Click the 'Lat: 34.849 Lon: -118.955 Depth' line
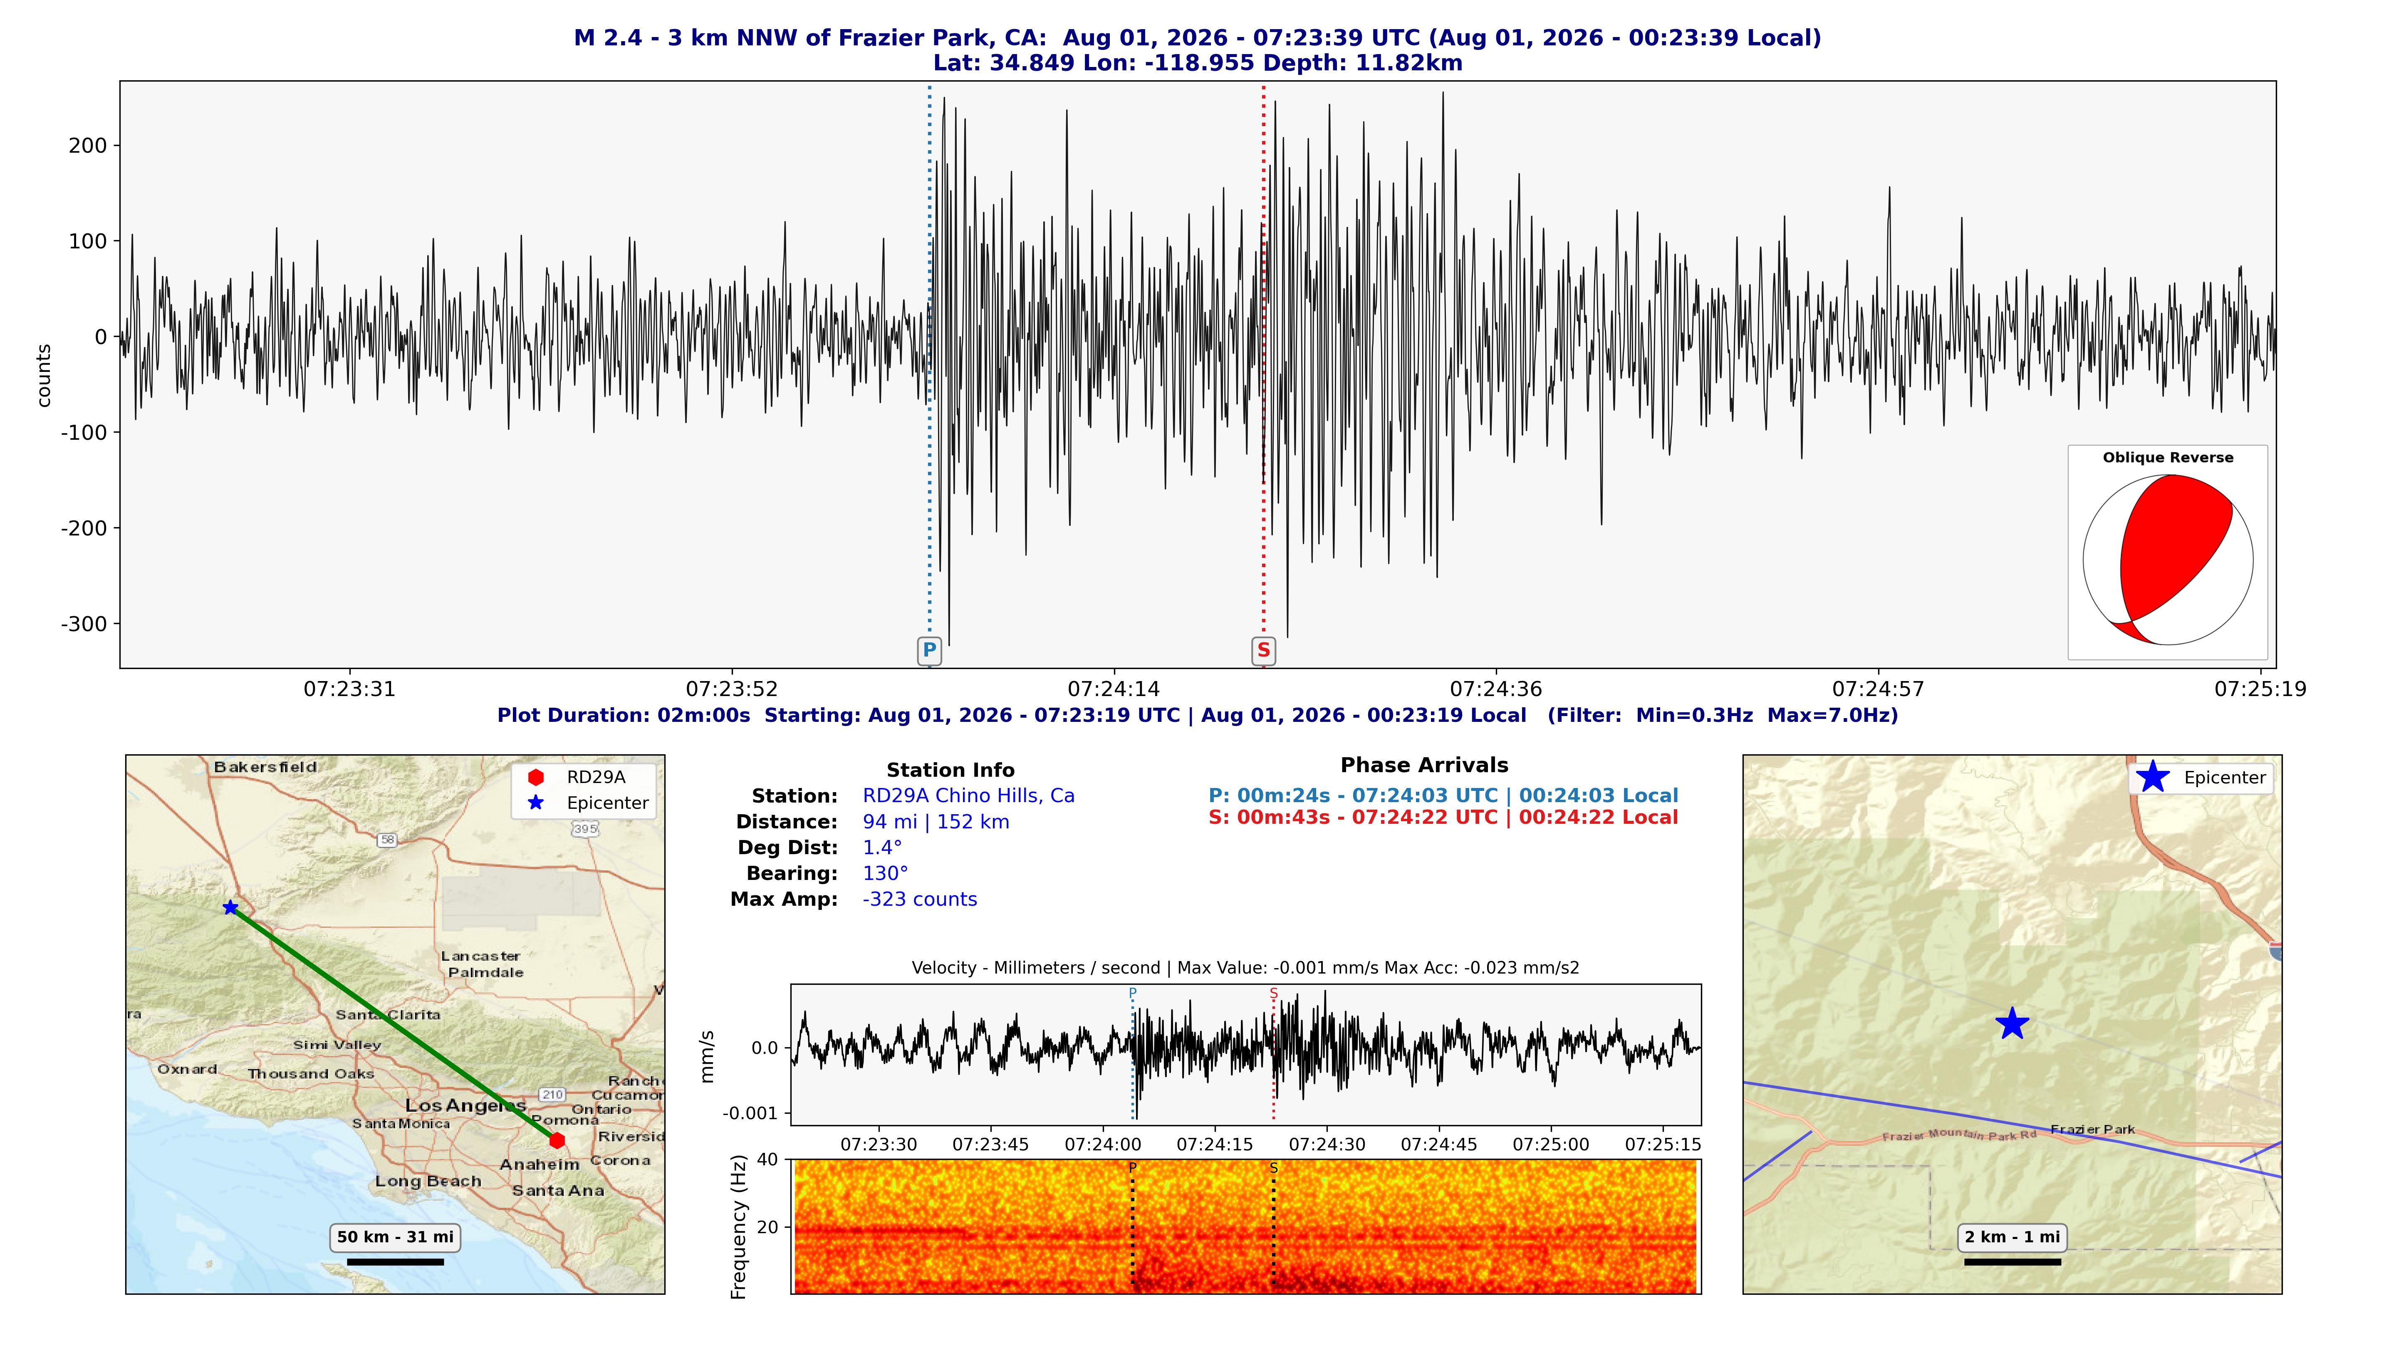The image size is (2396, 1348). [x=1197, y=63]
